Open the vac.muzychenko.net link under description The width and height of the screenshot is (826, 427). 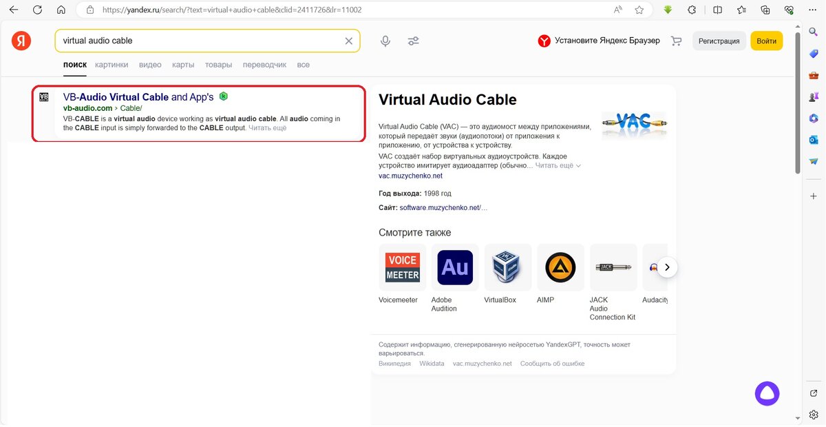410,176
